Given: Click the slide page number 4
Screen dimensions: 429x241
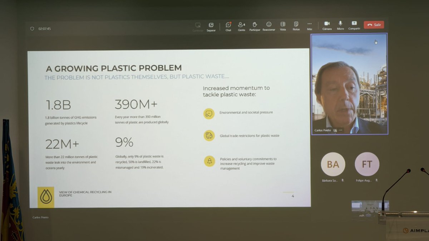Looking at the screenshot, I should pos(293,196).
